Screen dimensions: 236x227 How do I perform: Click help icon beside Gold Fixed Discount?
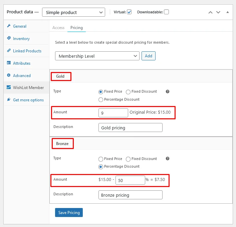[x=168, y=92]
